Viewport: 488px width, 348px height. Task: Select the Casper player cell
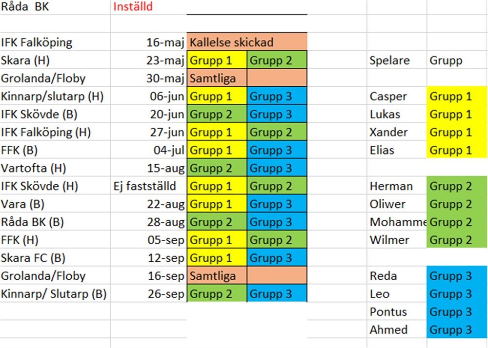coord(397,96)
